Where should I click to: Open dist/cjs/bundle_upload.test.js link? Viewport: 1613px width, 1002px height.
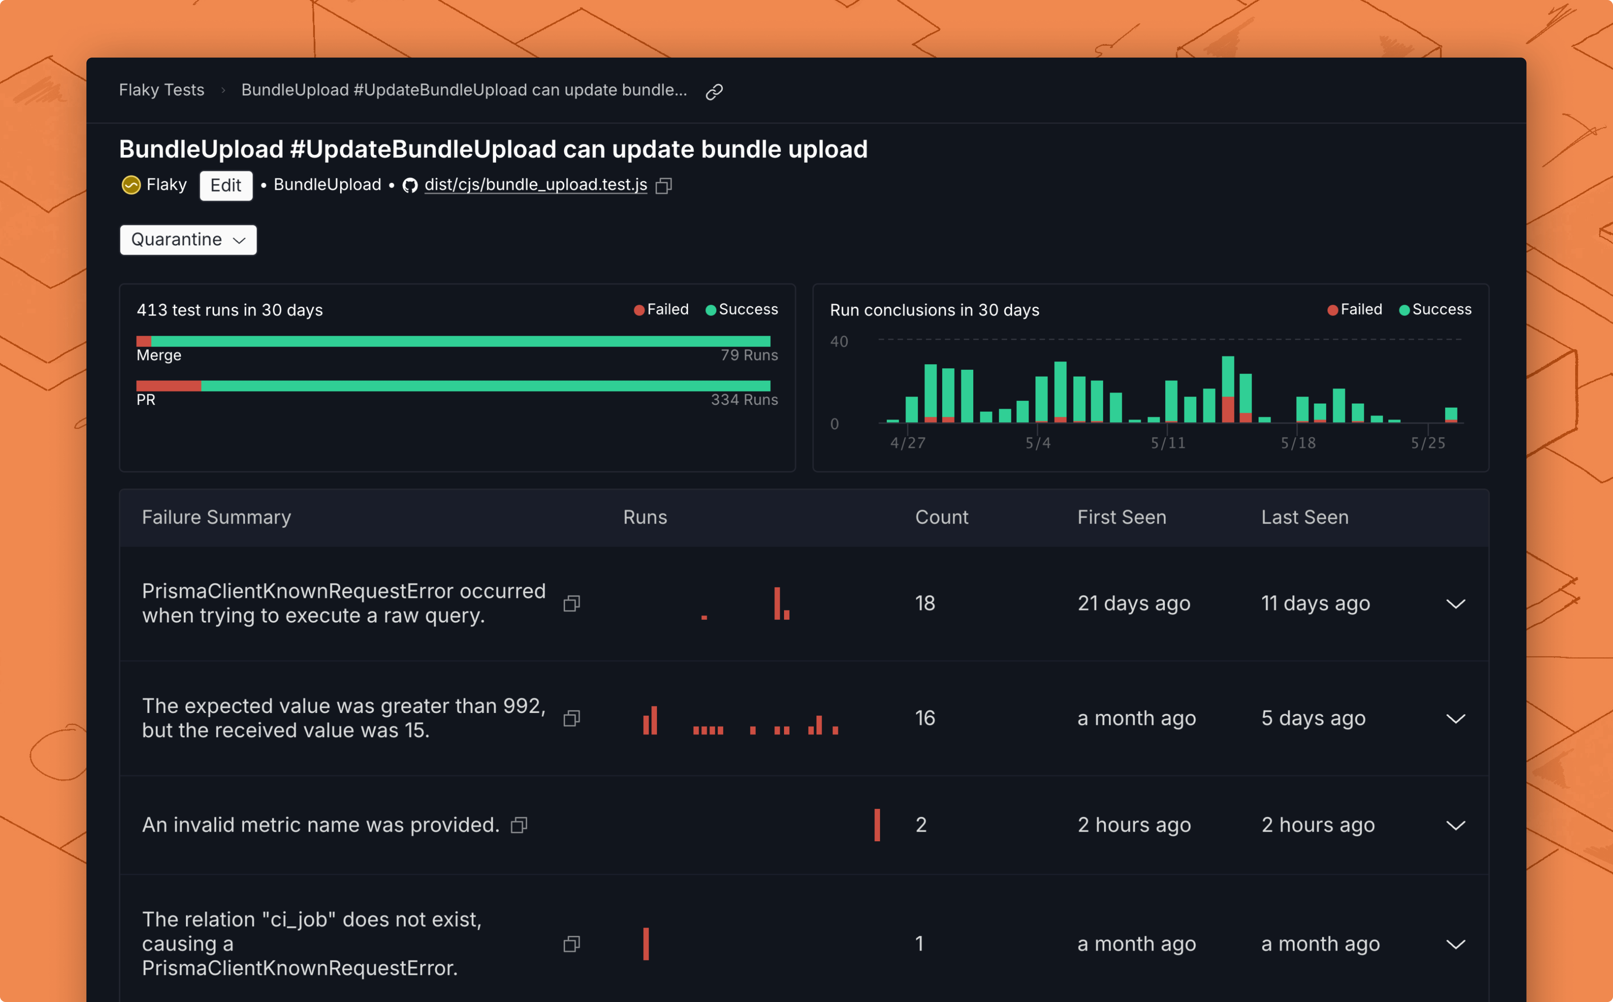[536, 185]
